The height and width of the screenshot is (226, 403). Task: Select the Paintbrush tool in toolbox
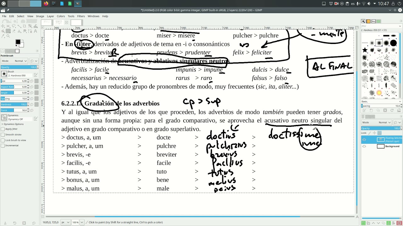pos(8,31)
